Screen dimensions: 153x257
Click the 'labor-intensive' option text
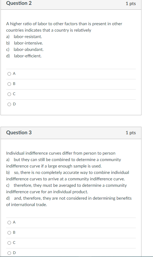pos(28,43)
